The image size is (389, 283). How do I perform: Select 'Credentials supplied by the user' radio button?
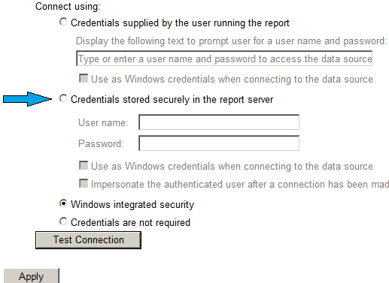63,22
